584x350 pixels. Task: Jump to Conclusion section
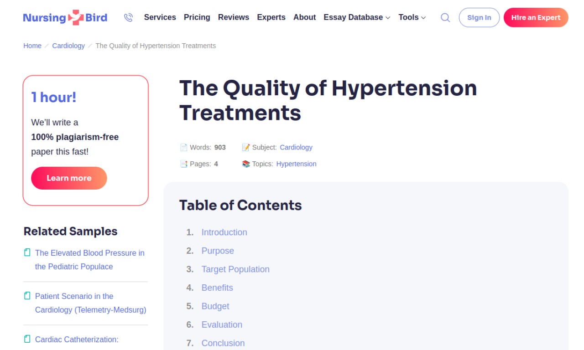[223, 343]
